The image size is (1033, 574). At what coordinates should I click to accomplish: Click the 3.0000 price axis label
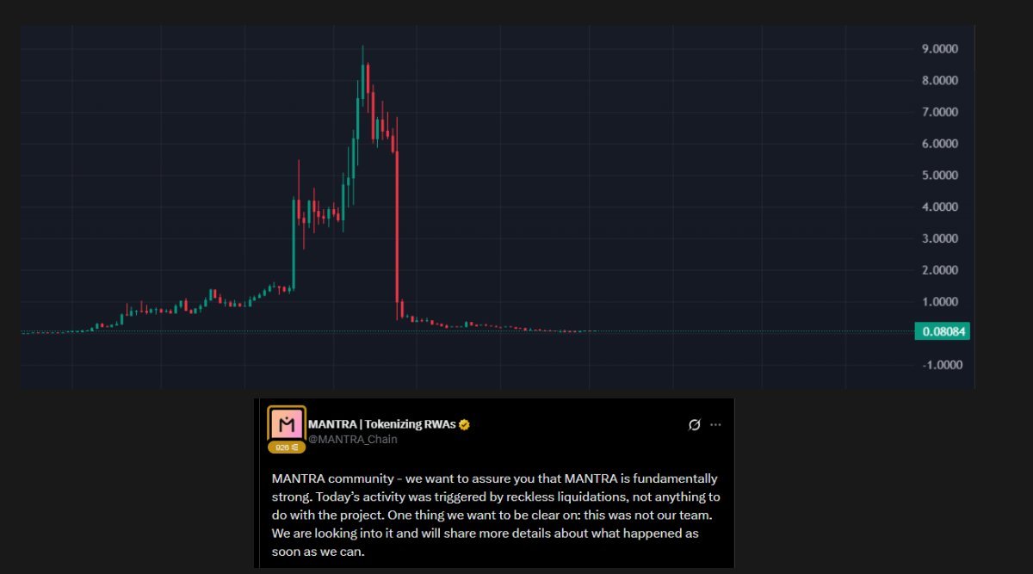coord(940,238)
